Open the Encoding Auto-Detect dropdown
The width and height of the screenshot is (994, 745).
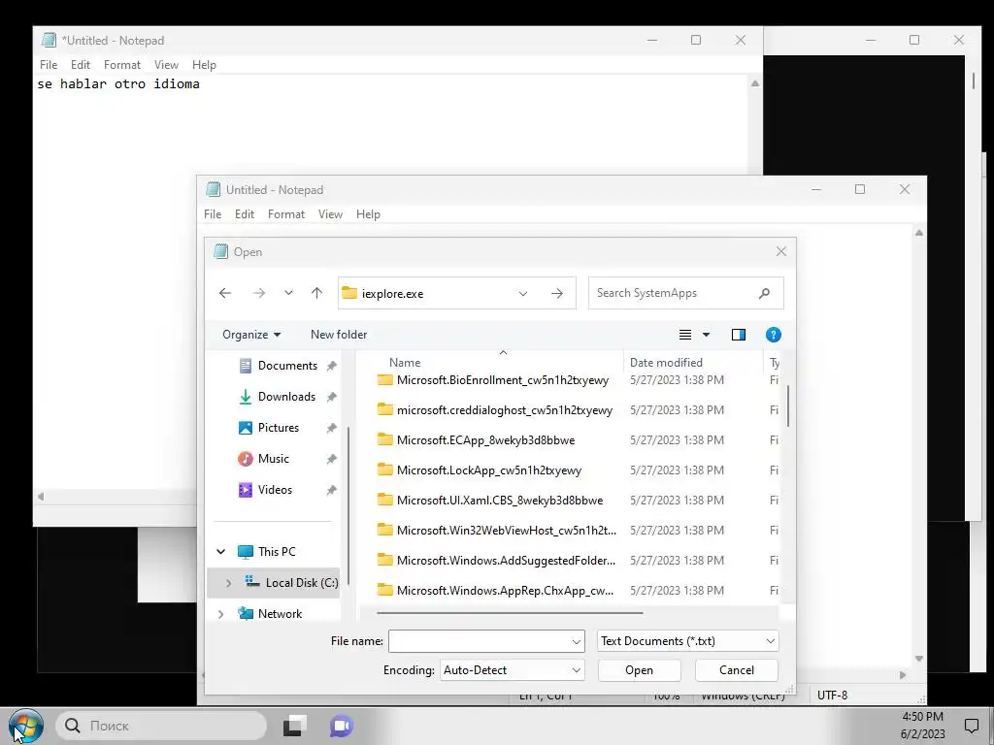[x=512, y=670]
